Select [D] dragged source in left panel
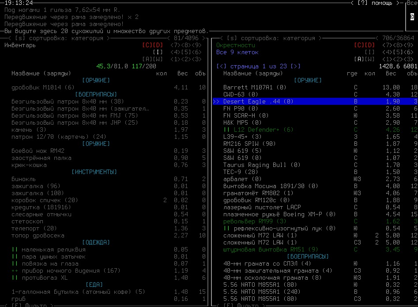The image size is (418, 307). 158,45
